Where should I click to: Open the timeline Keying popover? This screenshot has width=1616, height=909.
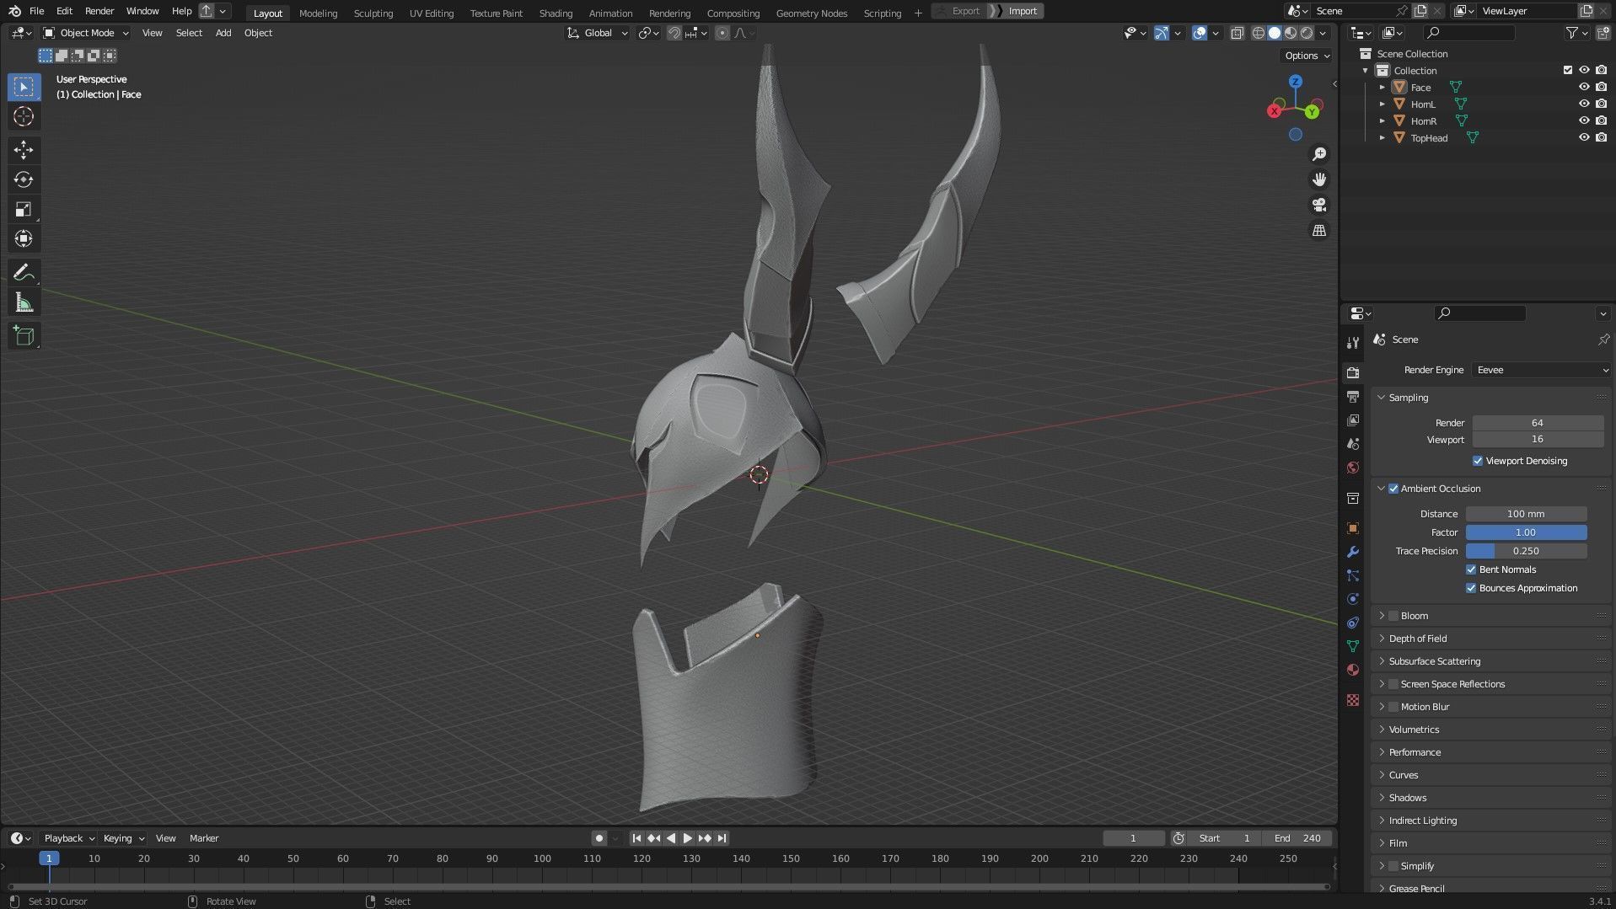point(123,838)
